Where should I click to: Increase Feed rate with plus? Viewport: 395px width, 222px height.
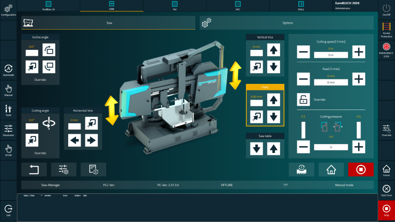pos(359,79)
